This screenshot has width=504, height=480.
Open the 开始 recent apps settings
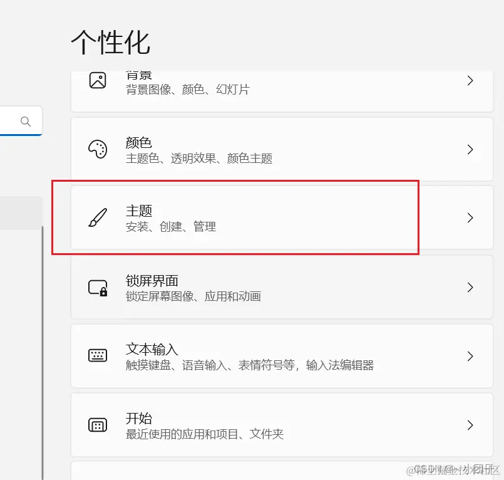pos(282,425)
